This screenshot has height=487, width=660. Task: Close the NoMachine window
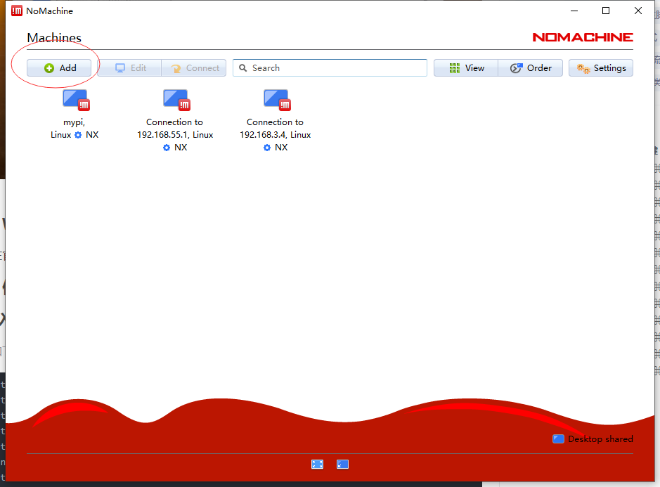click(638, 11)
